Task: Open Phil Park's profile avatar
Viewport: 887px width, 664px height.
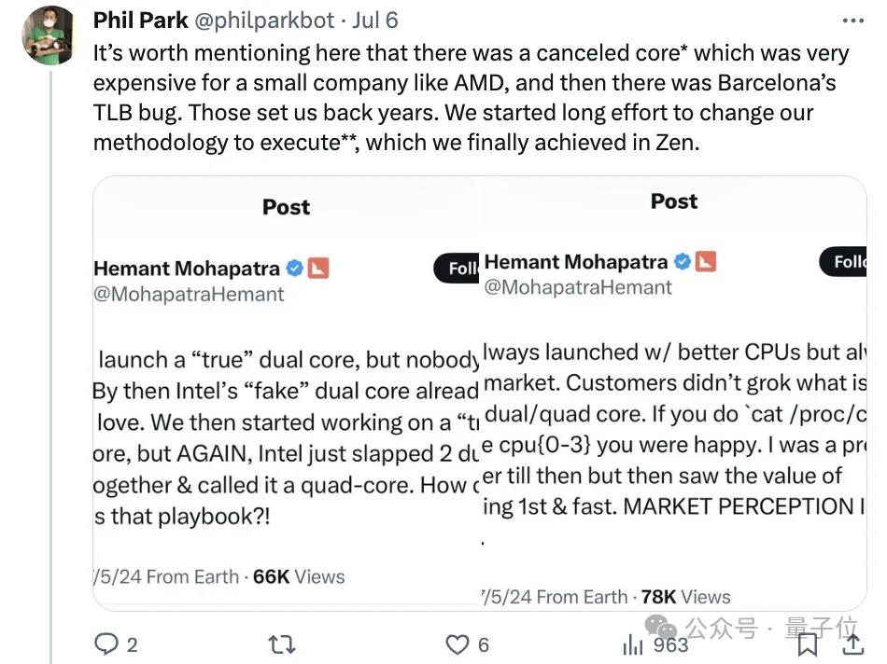Action: click(x=48, y=35)
